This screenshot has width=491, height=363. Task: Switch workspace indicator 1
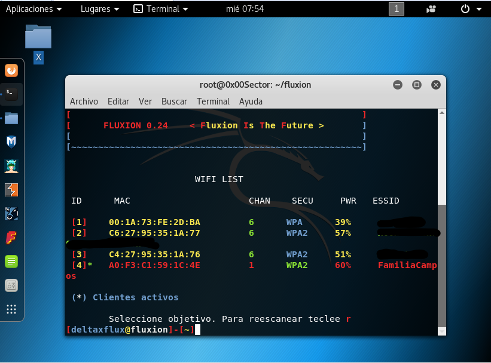[397, 9]
